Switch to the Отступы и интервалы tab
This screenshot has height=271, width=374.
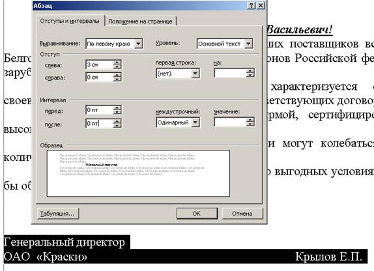point(70,21)
